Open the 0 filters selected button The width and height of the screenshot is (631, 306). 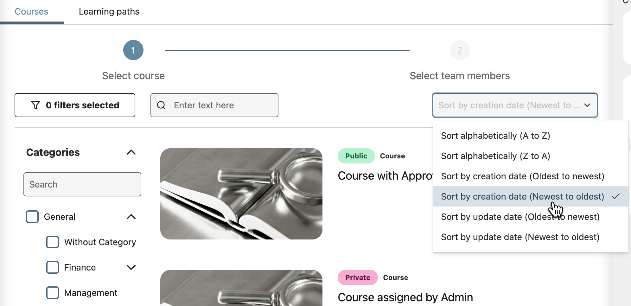click(x=75, y=105)
